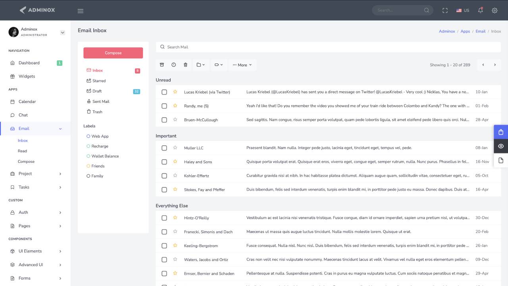508x286 pixels.
Task: Click the hamburger menu icon in top bar
Action: point(81,11)
